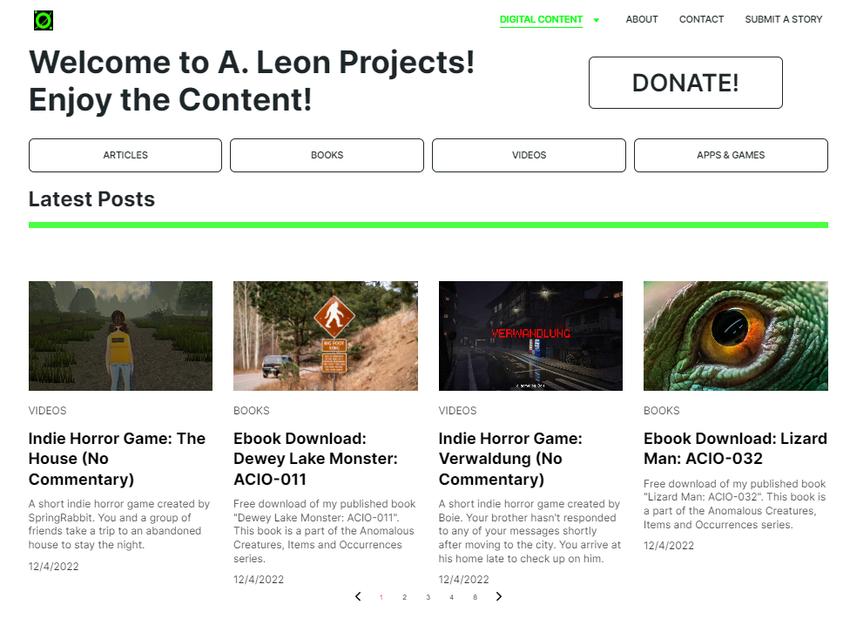Go to the About page
The image size is (850, 618).
pyautogui.click(x=642, y=19)
